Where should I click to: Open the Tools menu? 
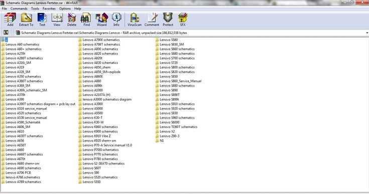[35, 8]
